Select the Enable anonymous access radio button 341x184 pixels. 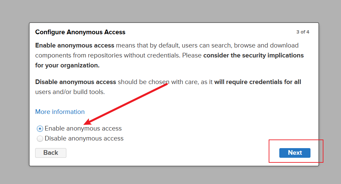click(40, 129)
